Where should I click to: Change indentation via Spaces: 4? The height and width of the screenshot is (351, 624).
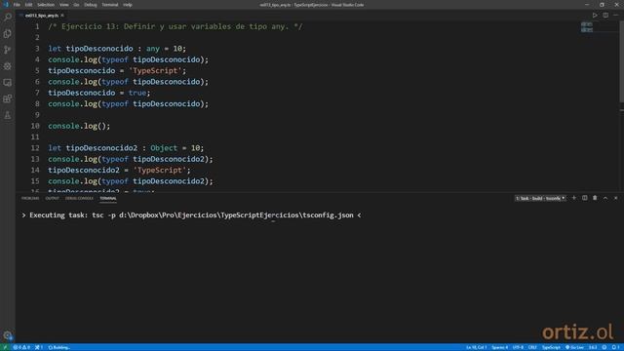click(x=500, y=347)
